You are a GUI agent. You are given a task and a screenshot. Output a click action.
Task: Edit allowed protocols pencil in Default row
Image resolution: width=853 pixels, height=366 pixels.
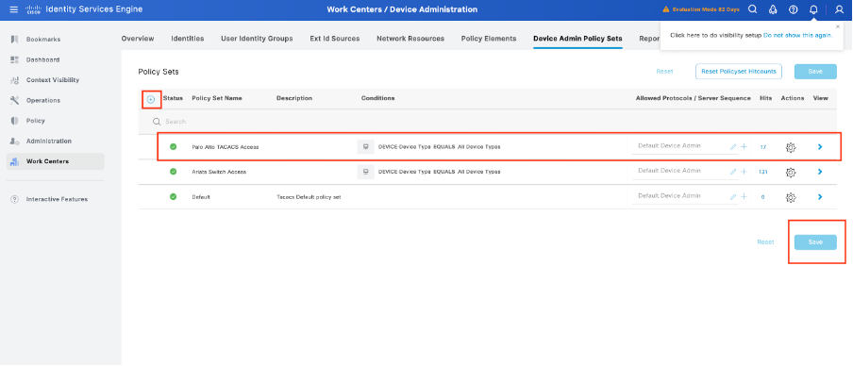pos(733,197)
